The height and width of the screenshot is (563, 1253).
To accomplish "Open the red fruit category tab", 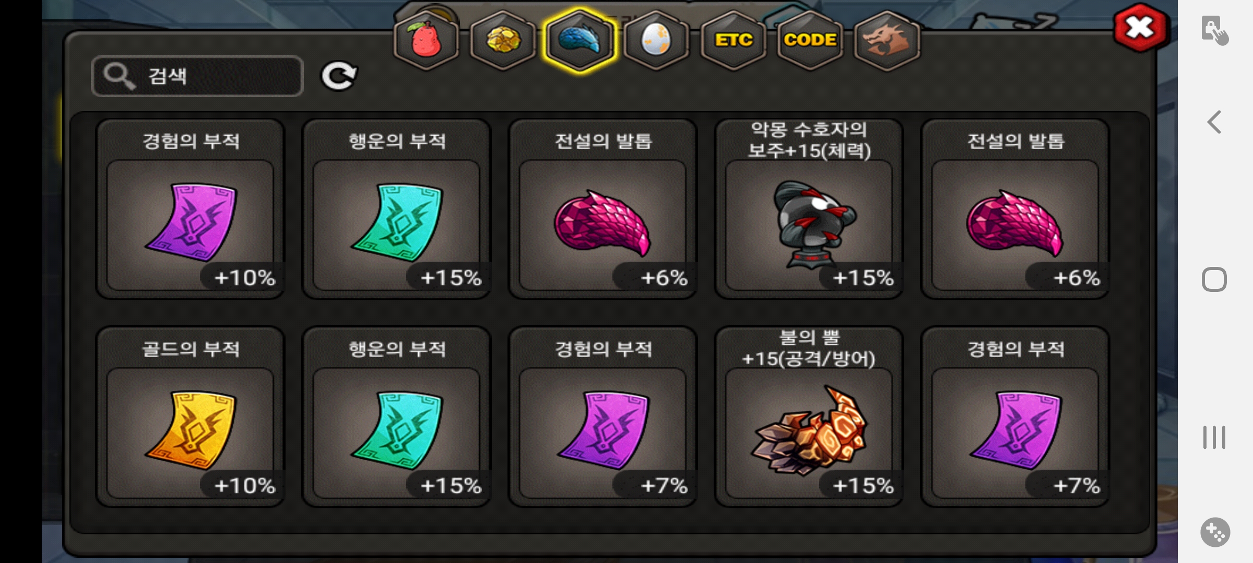I will [427, 40].
